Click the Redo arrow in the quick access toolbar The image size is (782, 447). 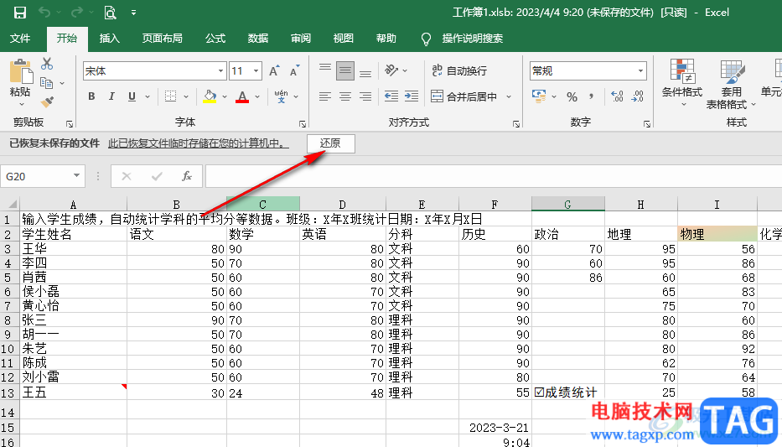click(77, 13)
